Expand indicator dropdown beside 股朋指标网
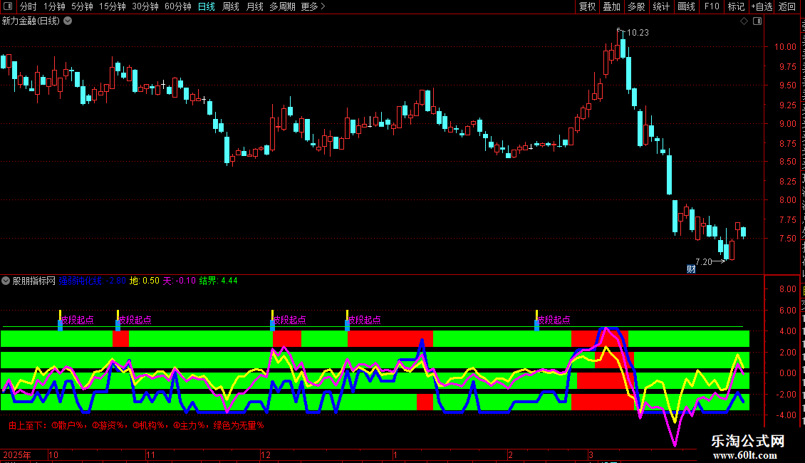The width and height of the screenshot is (805, 463). pos(6,281)
